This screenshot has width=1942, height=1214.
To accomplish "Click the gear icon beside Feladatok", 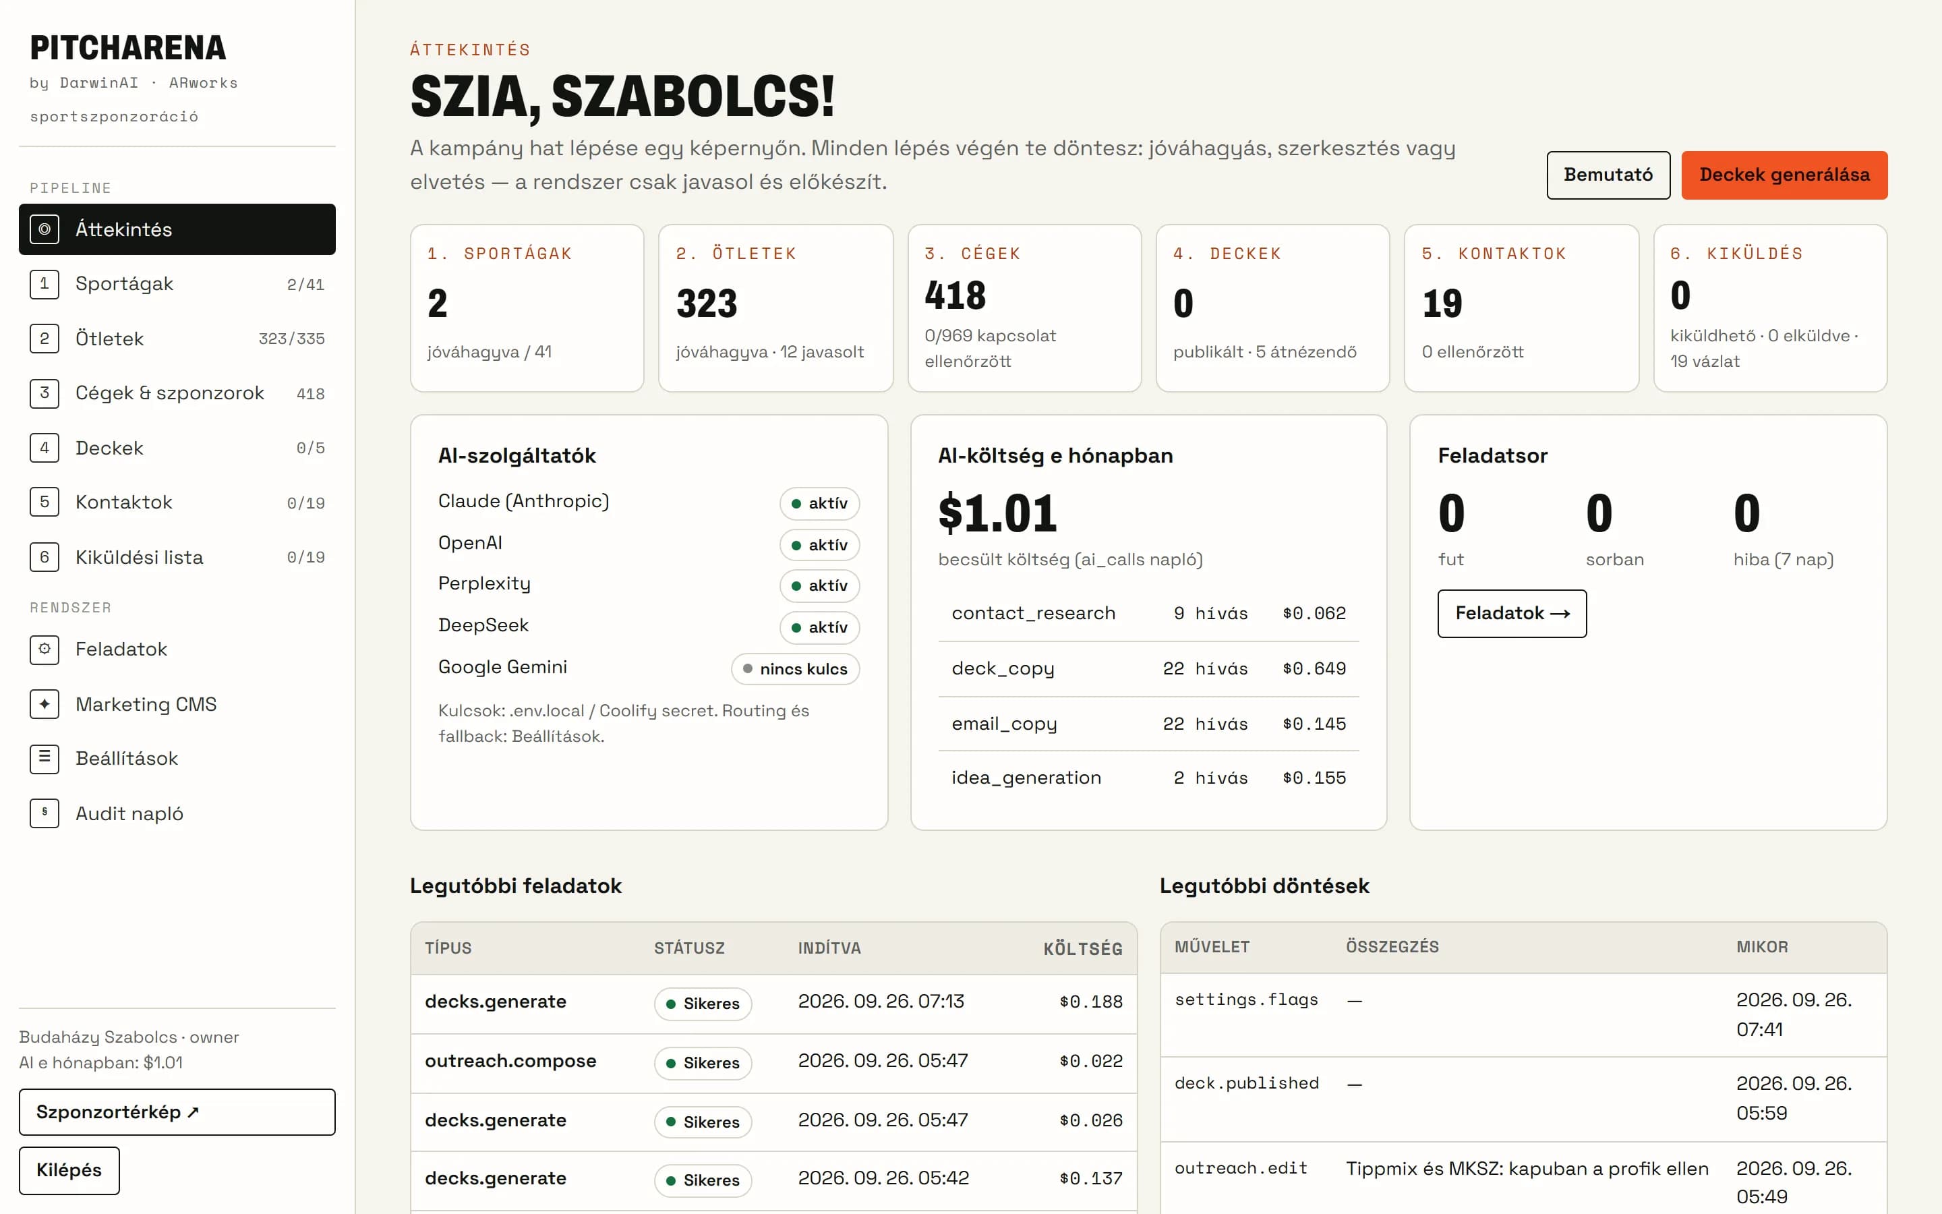I will point(44,649).
